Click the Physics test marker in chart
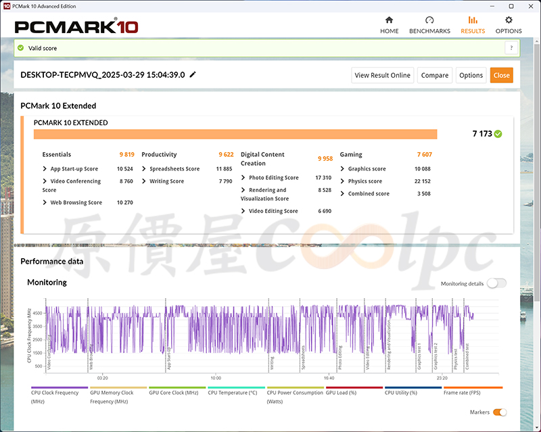Image resolution: width=541 pixels, height=432 pixels. 455,359
